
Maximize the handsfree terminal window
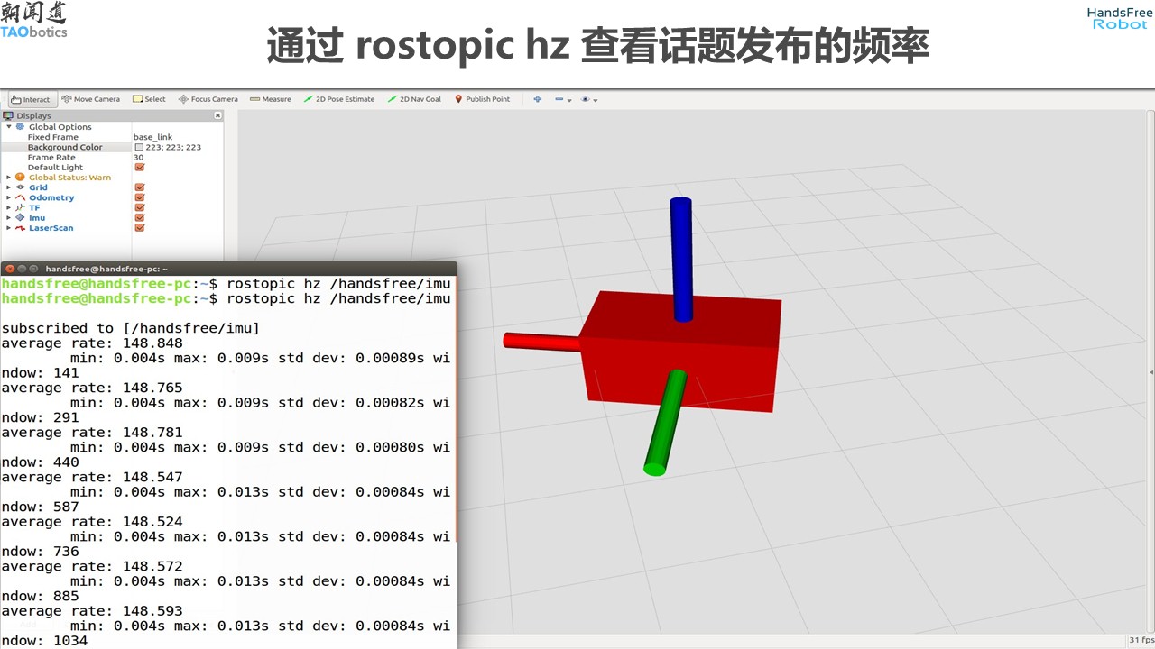(34, 269)
